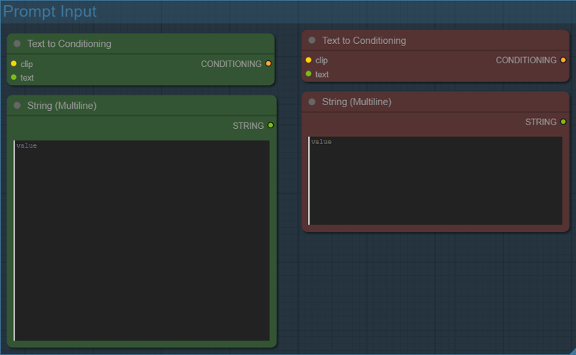The image size is (576, 355).
Task: Click the yellow clip input port on green node
Action: (14, 64)
